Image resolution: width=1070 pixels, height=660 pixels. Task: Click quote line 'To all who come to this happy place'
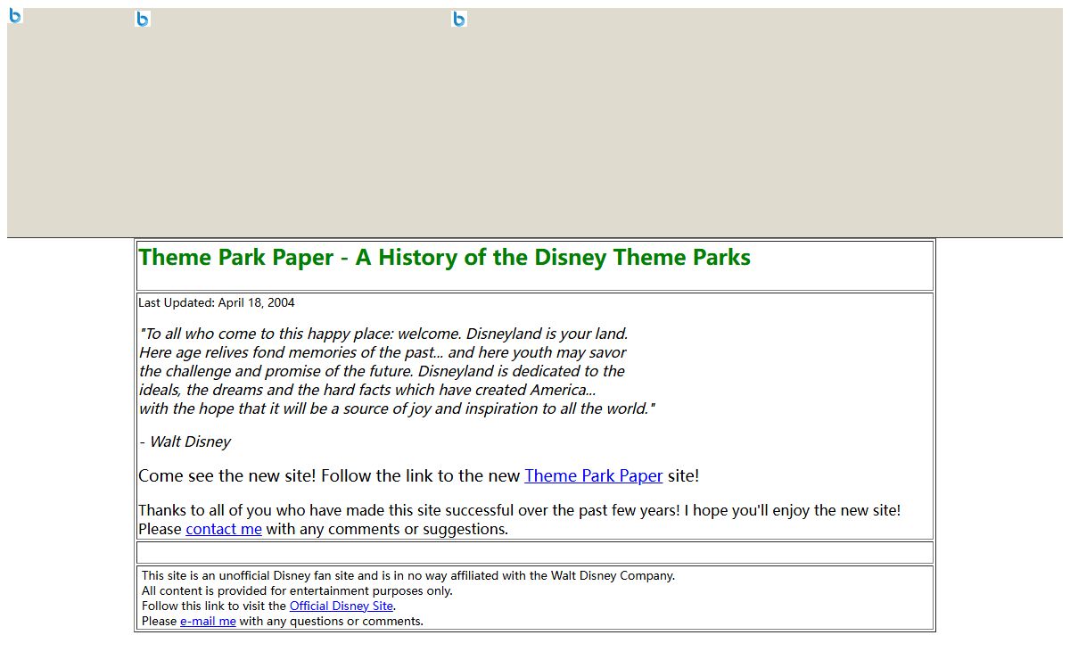[x=383, y=334]
